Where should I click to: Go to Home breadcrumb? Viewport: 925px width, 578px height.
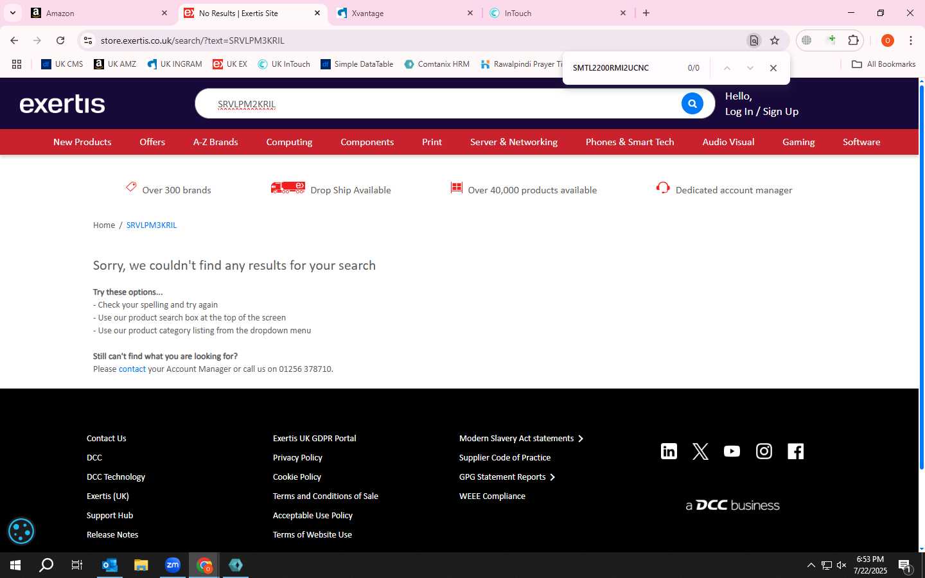point(104,225)
